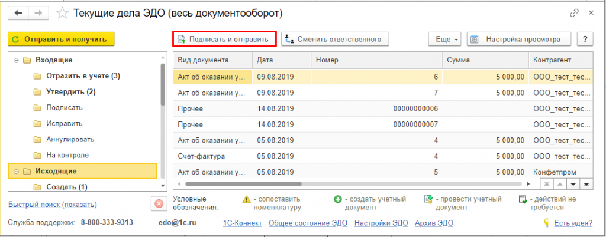This screenshot has height=237, width=606.
Task: Sort the table by the Дата column header
Action: tap(281, 60)
